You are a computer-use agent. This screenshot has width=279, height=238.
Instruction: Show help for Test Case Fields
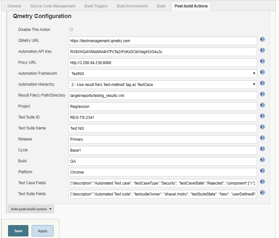point(262,182)
